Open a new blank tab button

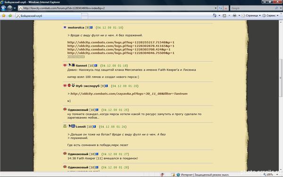pyautogui.click(x=84, y=16)
